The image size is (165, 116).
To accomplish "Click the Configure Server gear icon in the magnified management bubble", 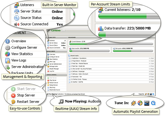I will 7,48.
